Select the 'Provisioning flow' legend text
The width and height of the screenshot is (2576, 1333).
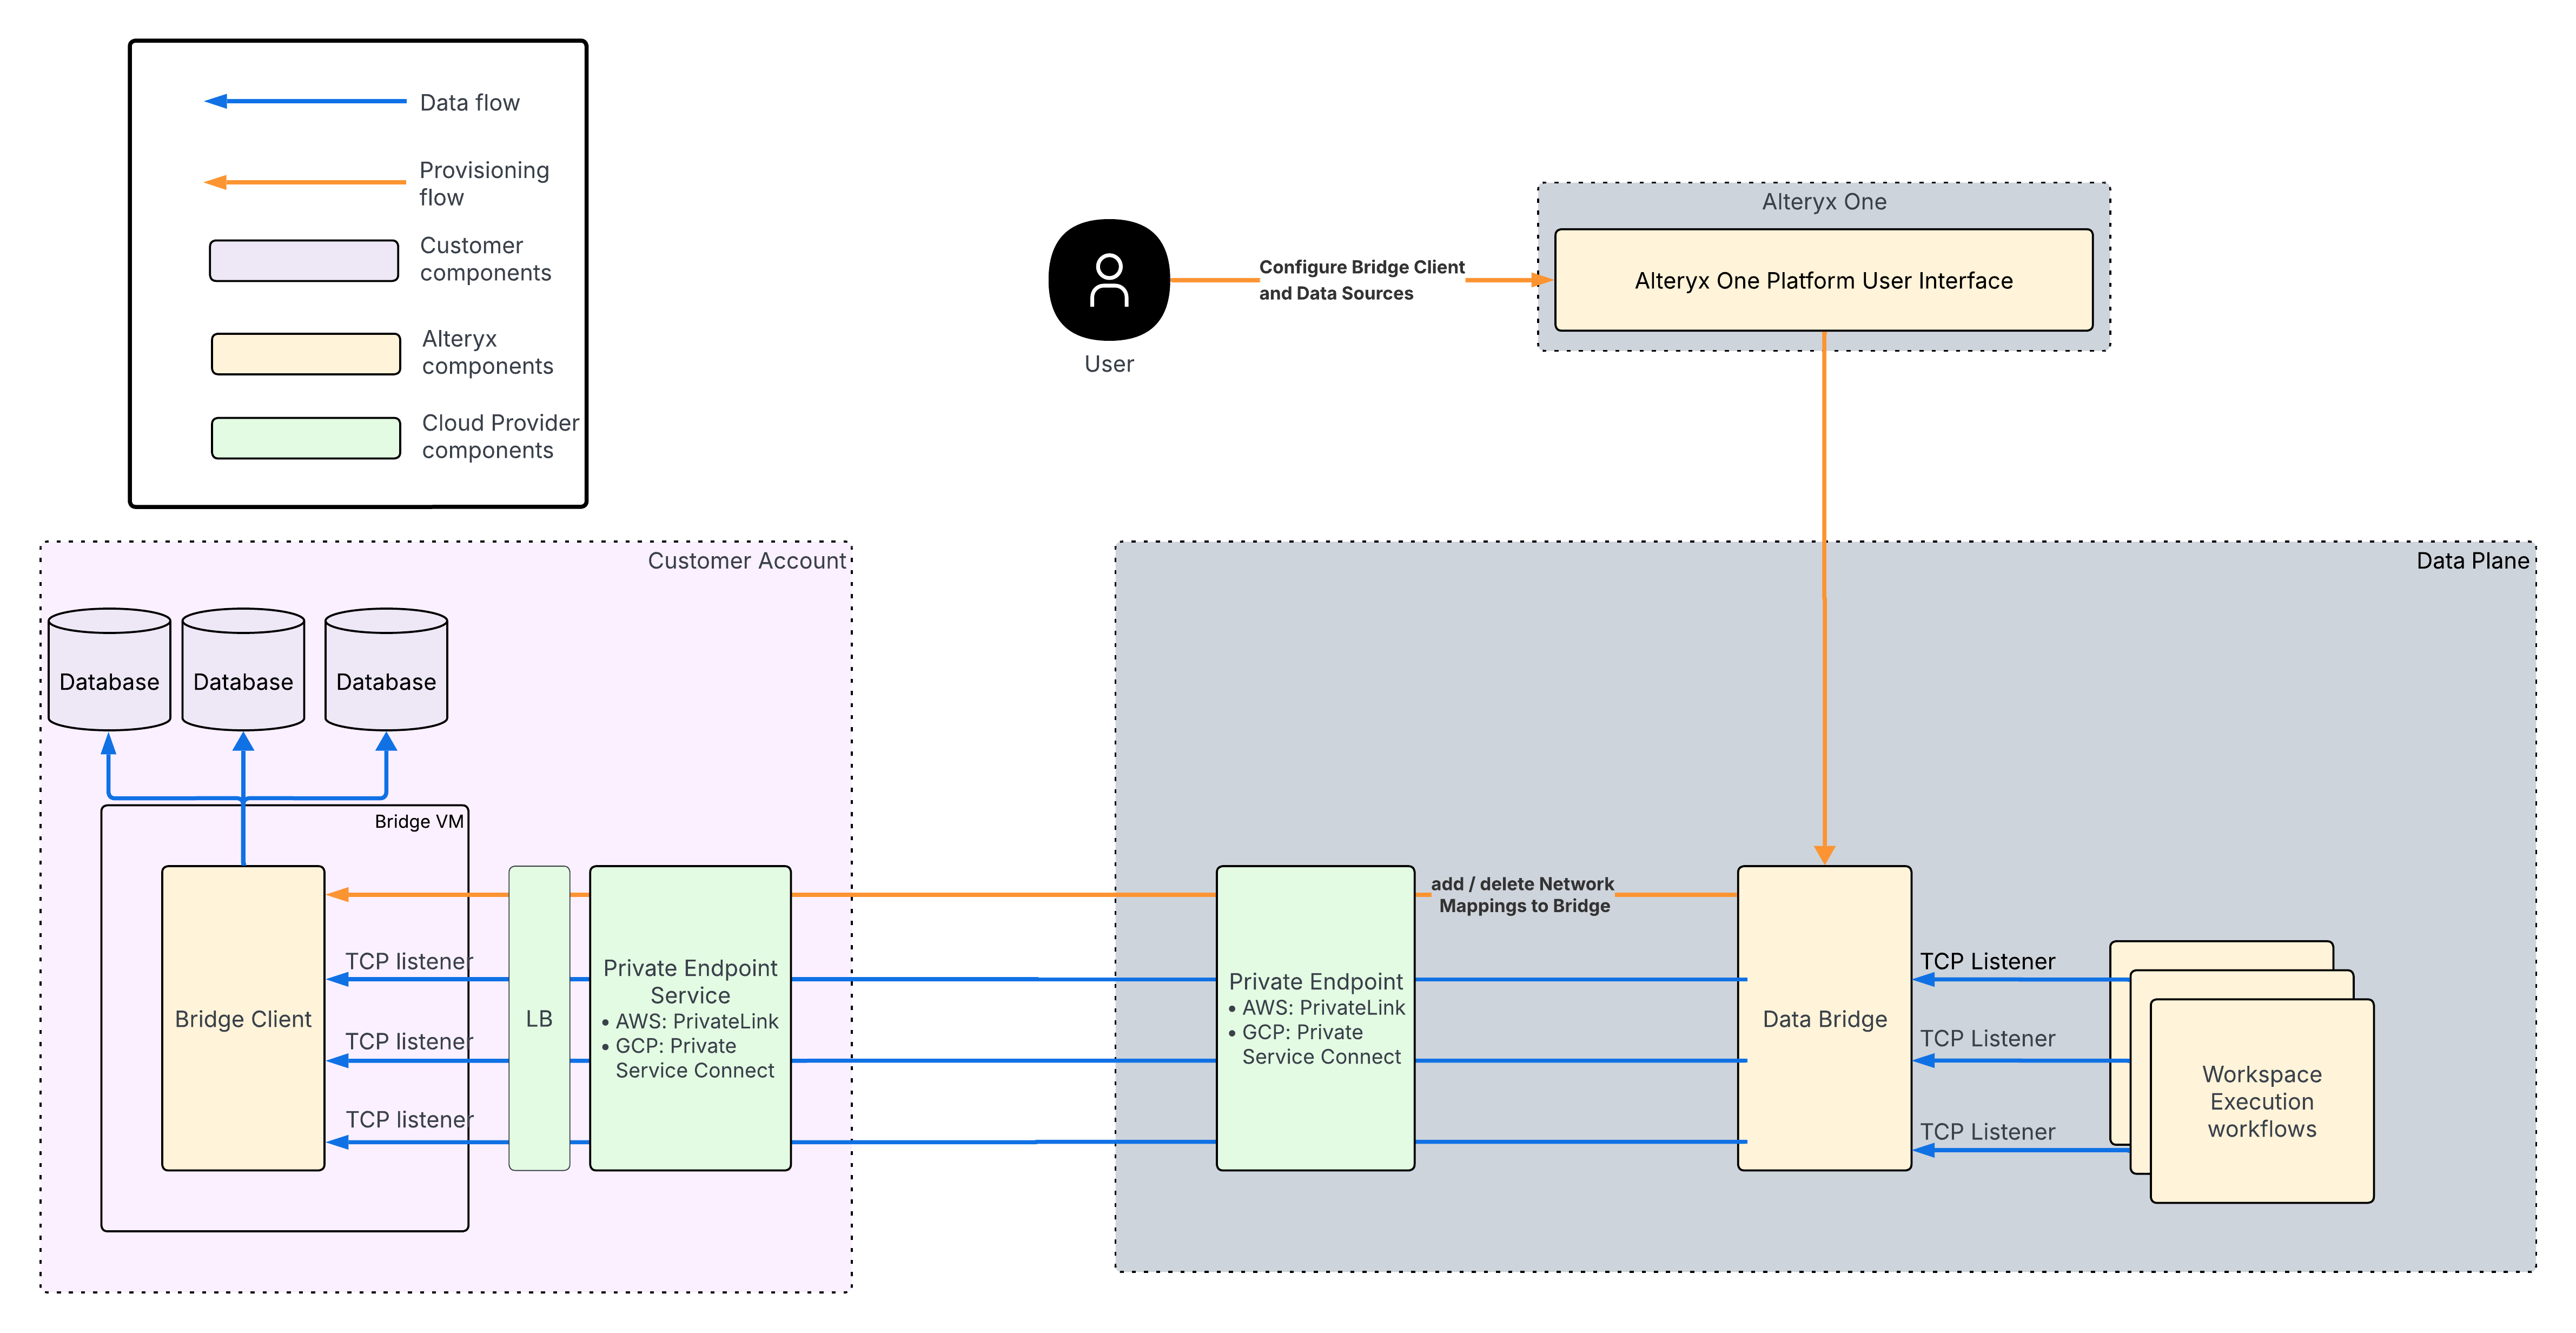[x=484, y=183]
